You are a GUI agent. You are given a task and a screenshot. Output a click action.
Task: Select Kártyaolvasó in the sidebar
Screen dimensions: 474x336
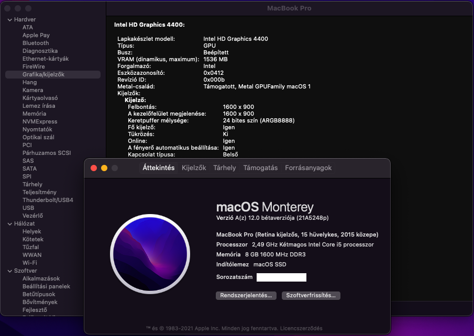[x=40, y=98]
